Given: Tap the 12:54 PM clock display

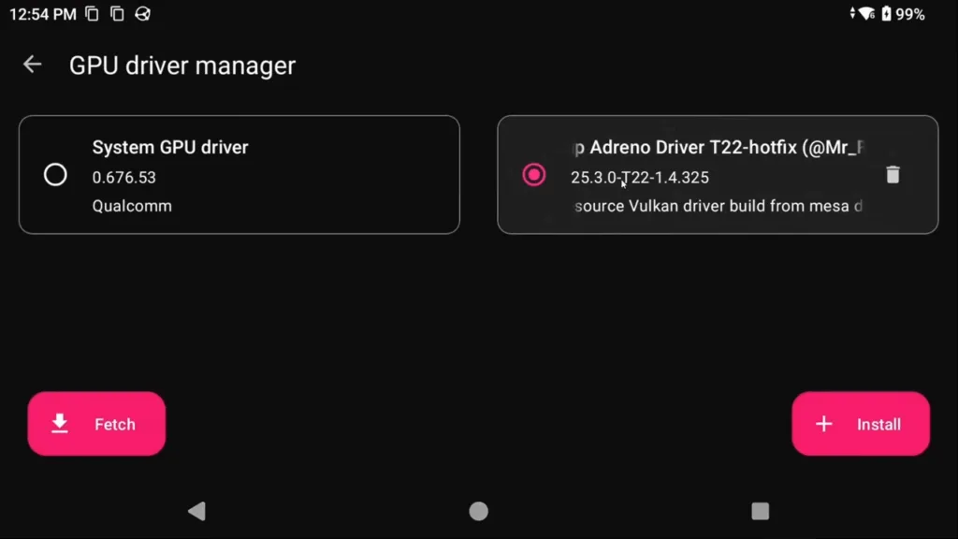Looking at the screenshot, I should click(41, 14).
